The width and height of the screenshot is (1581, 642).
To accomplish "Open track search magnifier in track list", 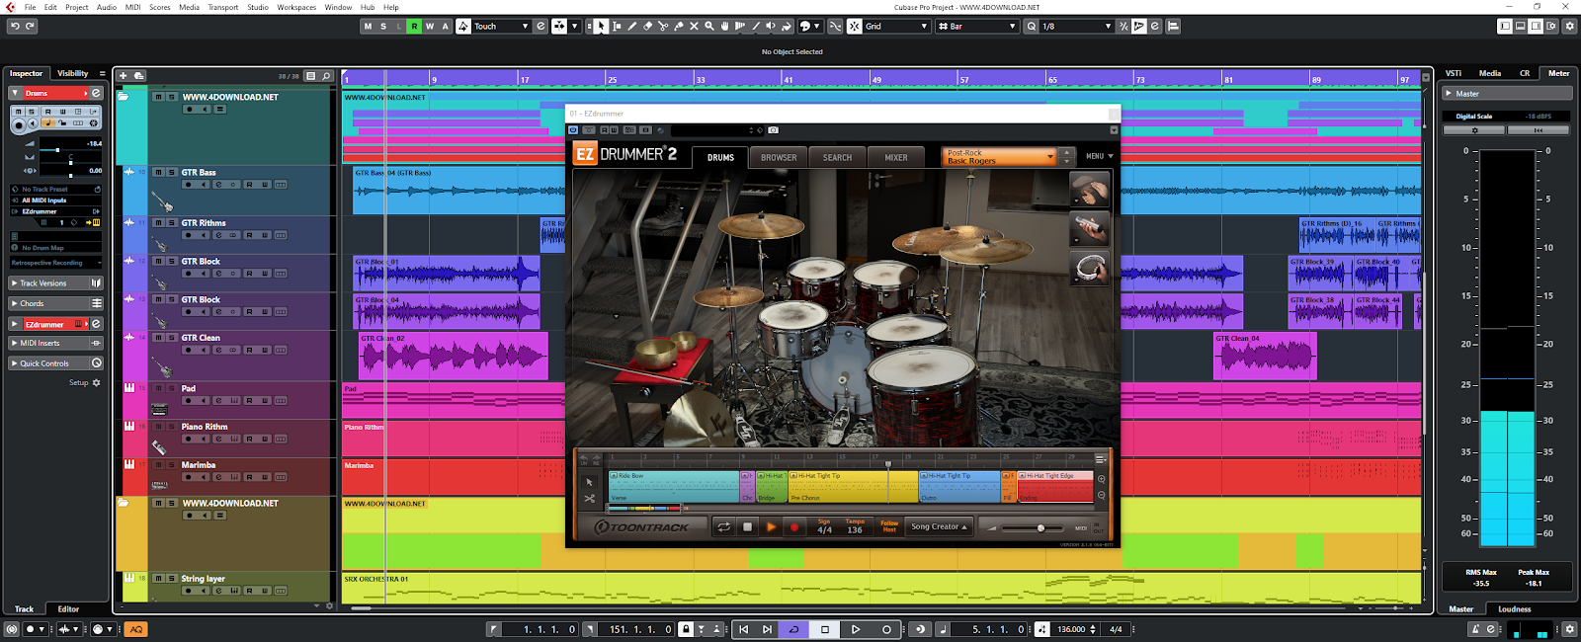I will [326, 76].
